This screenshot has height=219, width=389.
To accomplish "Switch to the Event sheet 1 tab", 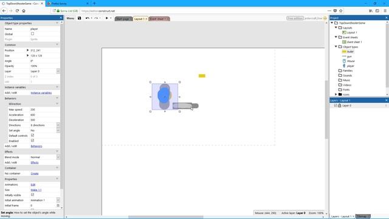I will click(x=157, y=19).
